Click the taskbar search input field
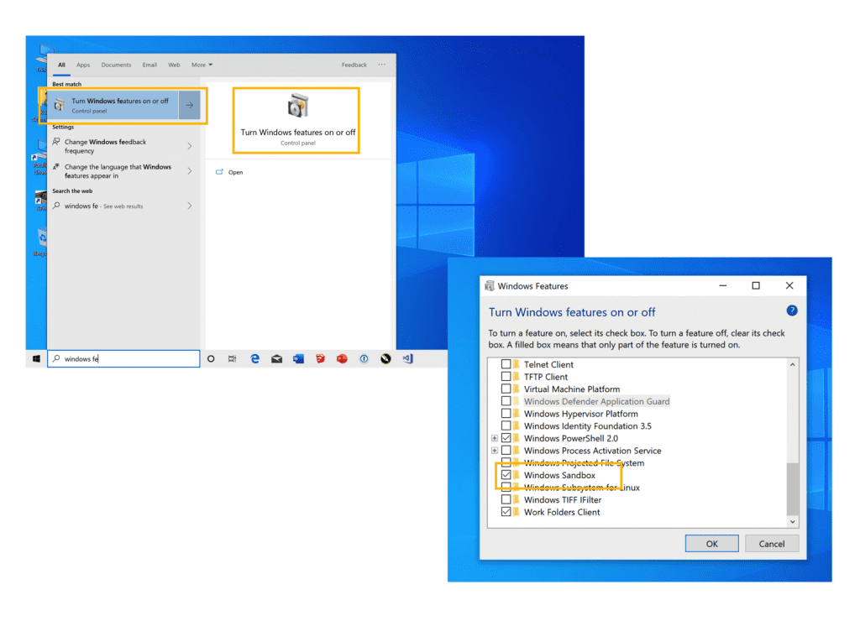The height and width of the screenshot is (621, 860). [123, 358]
